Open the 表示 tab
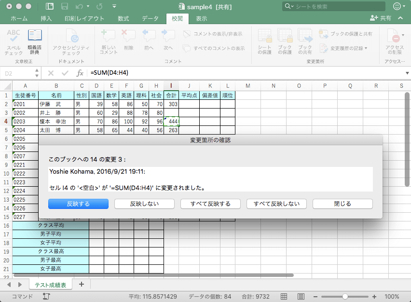Image resolution: width=411 pixels, height=302 pixels. (x=201, y=18)
